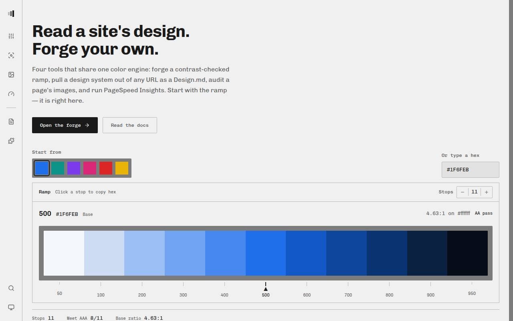Increase the number of stops with plus
Viewport: 513px width, 321px height.
click(487, 192)
